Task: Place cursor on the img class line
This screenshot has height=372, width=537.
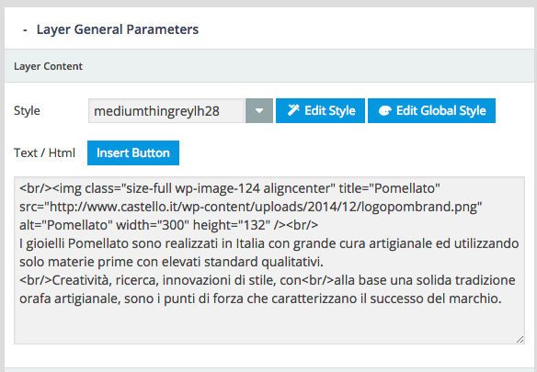Action: pyautogui.click(x=230, y=188)
